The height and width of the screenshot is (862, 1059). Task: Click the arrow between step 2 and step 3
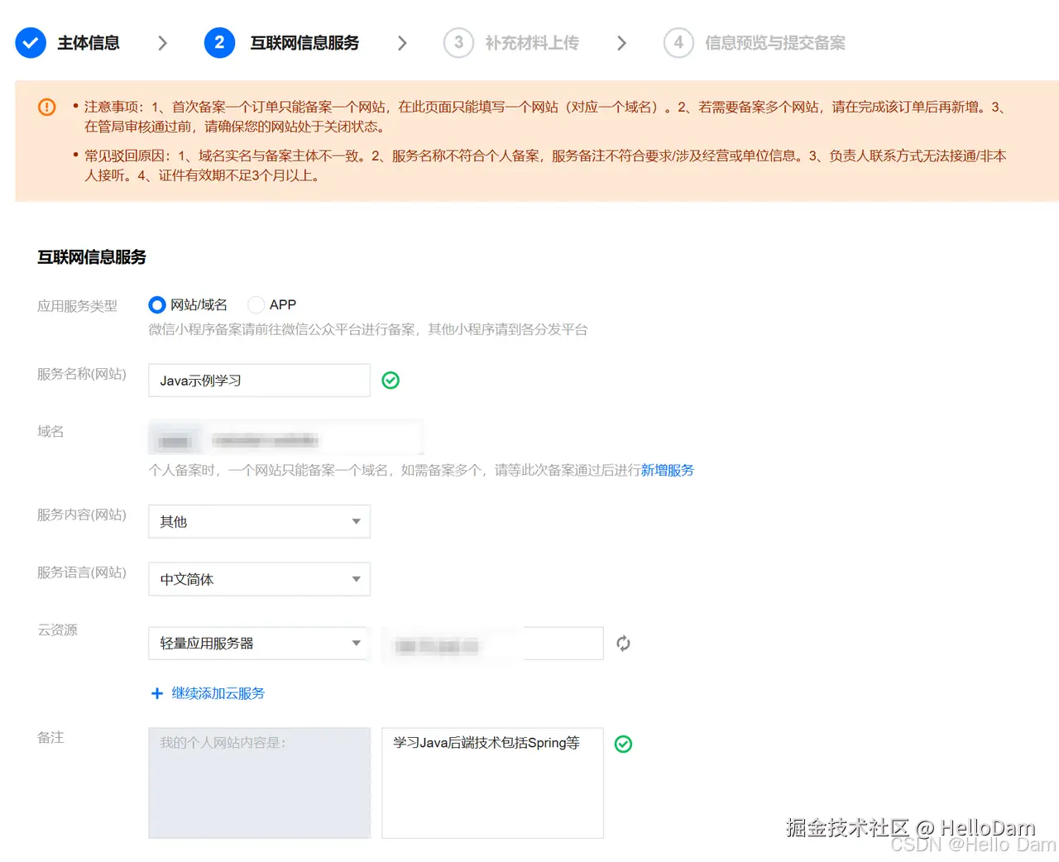tap(403, 42)
